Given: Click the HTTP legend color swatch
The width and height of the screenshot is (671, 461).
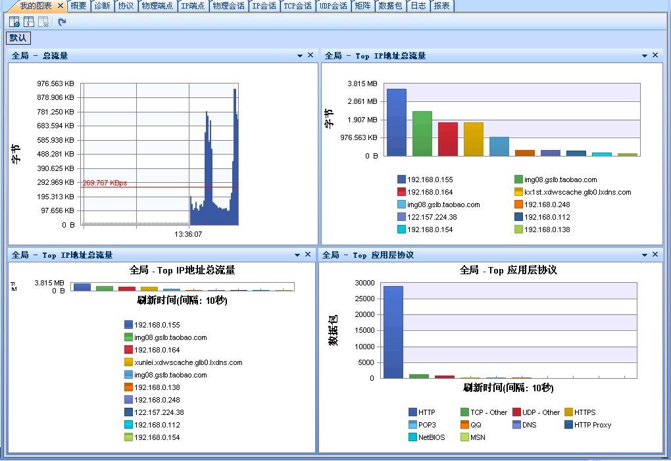Looking at the screenshot, I should tap(412, 412).
